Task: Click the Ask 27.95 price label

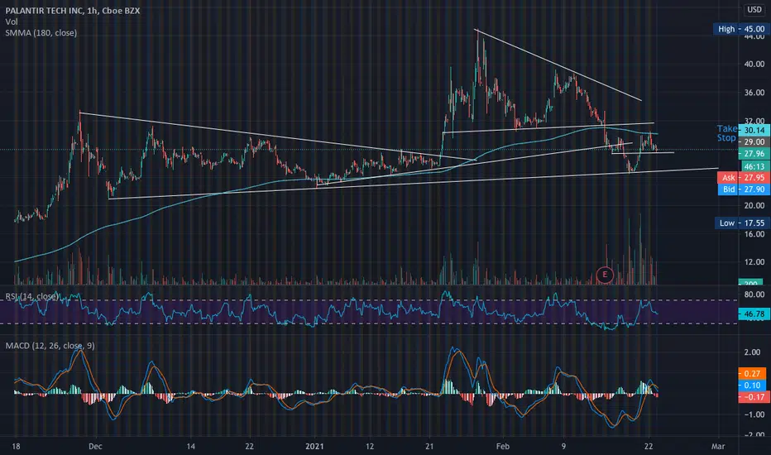Action: [x=744, y=178]
